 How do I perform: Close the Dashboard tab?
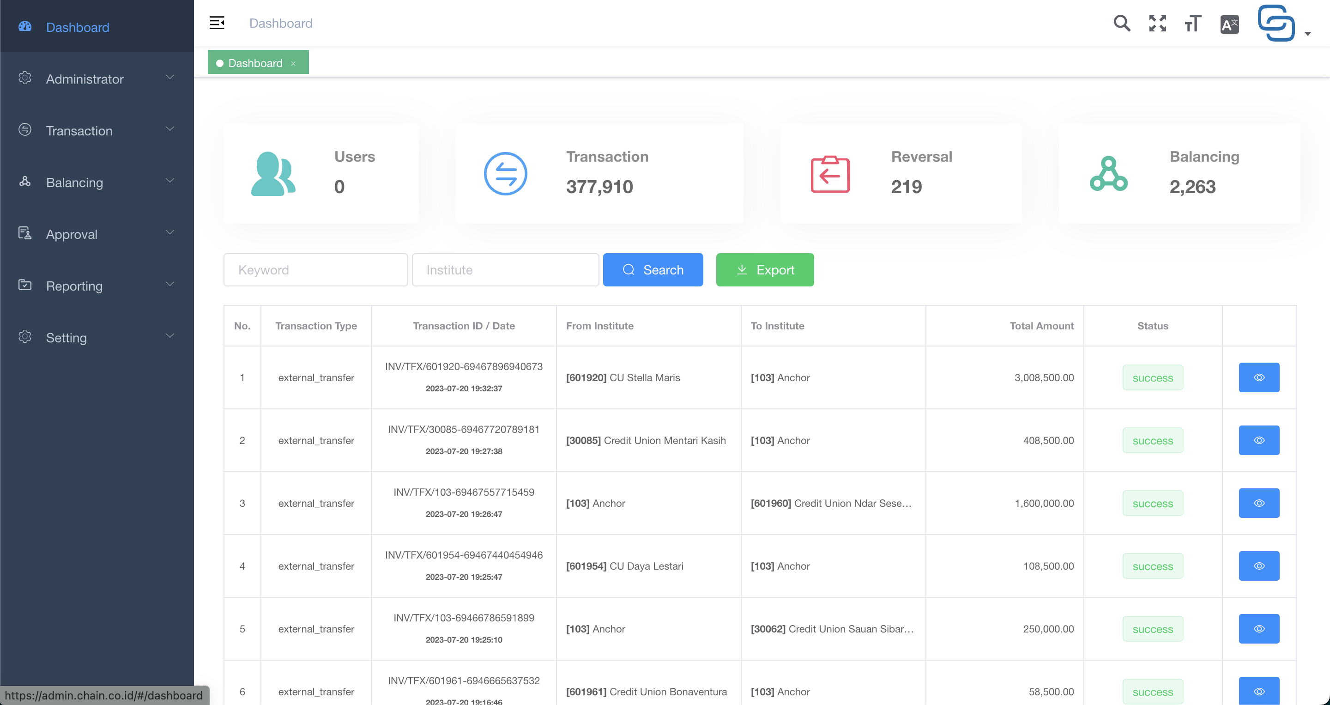coord(293,64)
